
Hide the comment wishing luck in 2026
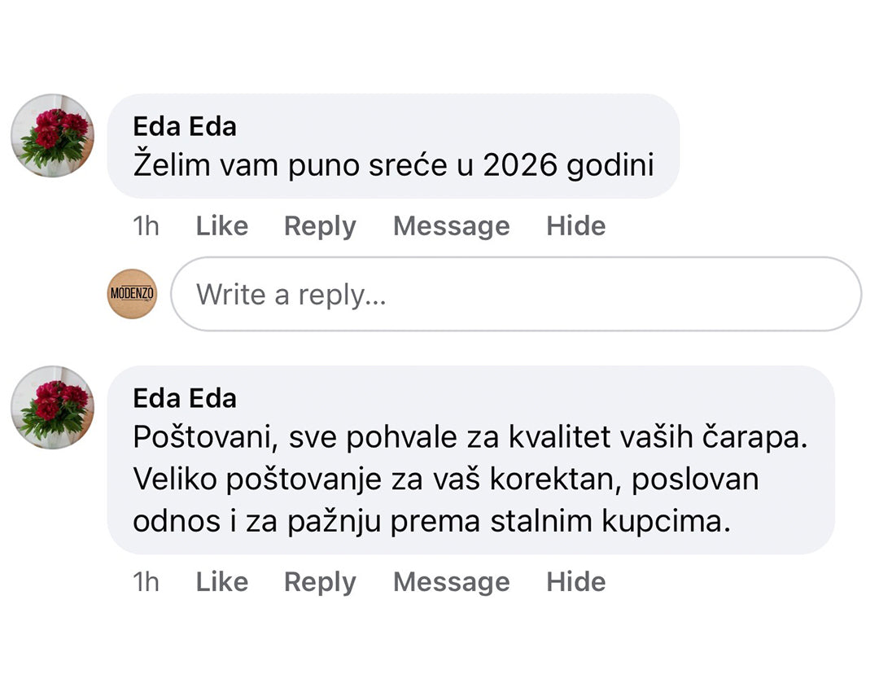click(575, 226)
